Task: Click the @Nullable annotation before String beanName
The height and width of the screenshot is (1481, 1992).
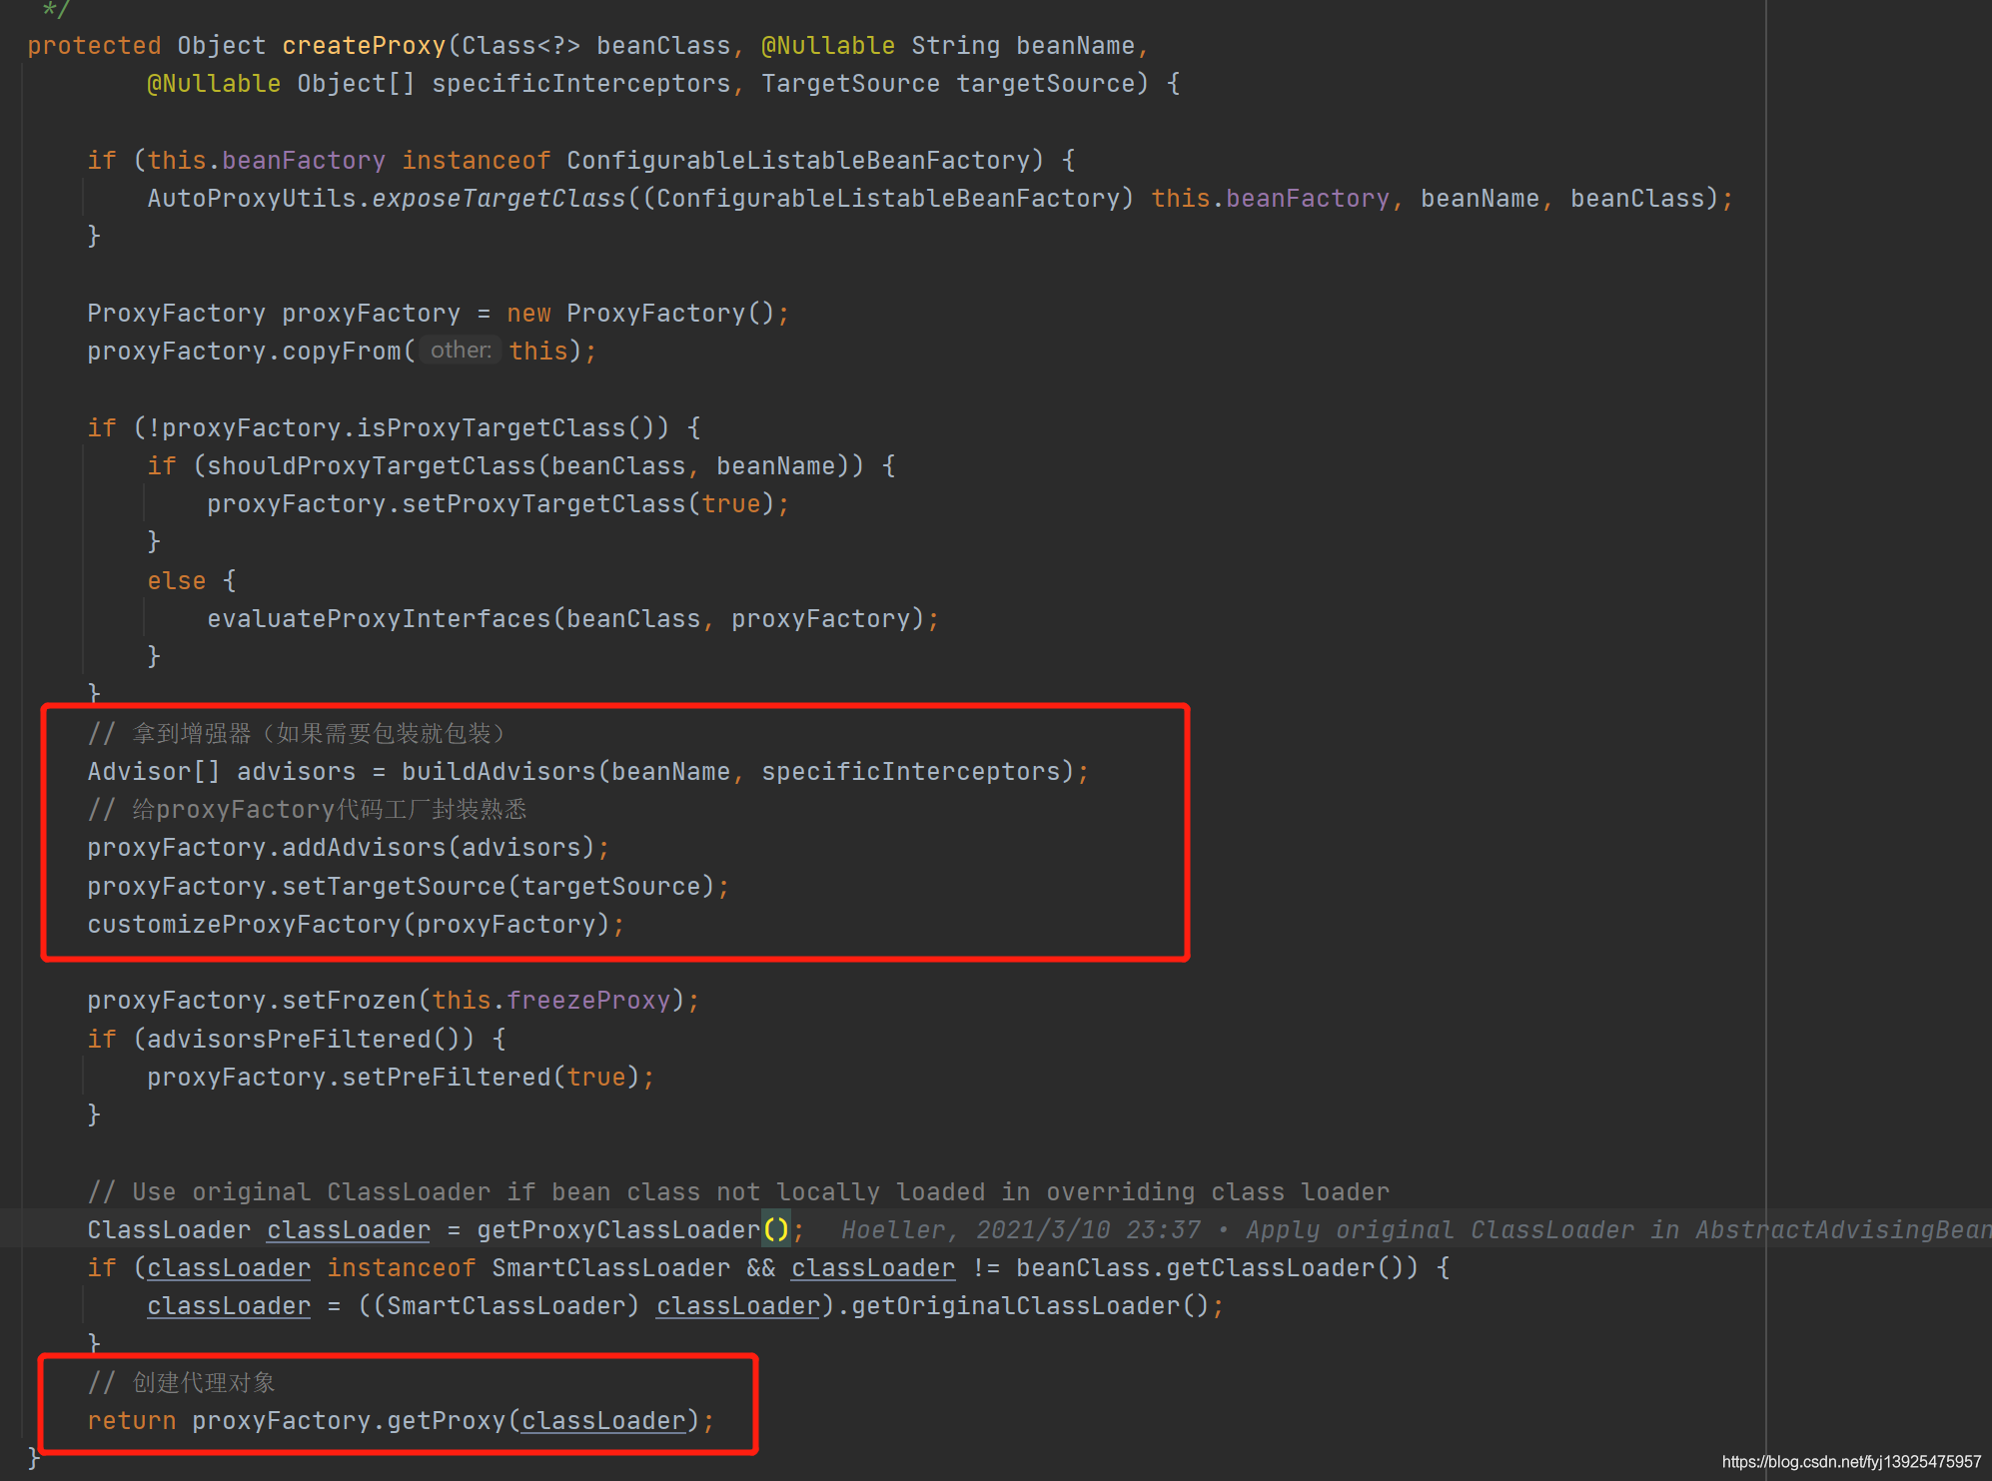Action: 828,46
